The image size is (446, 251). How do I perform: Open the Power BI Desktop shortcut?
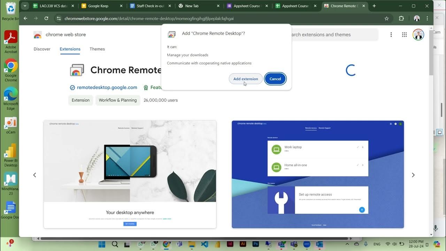coord(11,155)
